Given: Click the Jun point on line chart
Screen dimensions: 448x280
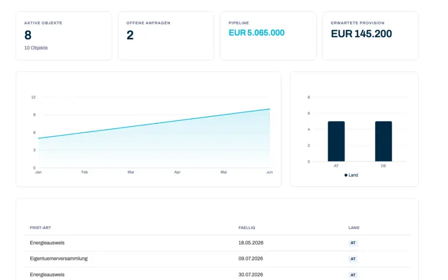Looking at the screenshot, I should 269,109.
